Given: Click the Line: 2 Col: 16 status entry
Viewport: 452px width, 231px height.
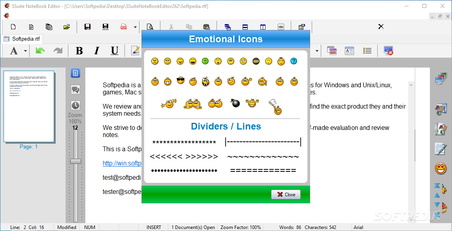Looking at the screenshot, I should pos(27,227).
